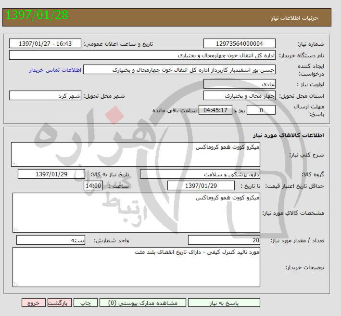Click the resize grip of توضیحات خریدار box
The image size is (341, 316).
[16, 284]
